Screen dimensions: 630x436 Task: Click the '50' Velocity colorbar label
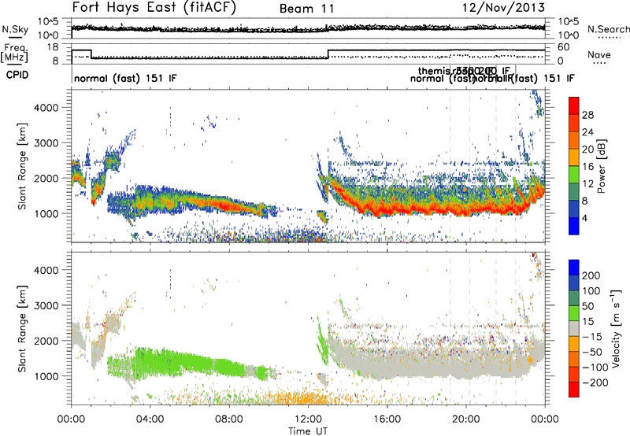[588, 306]
